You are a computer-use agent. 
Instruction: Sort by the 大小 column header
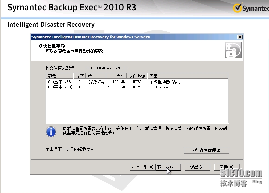click(x=116, y=76)
